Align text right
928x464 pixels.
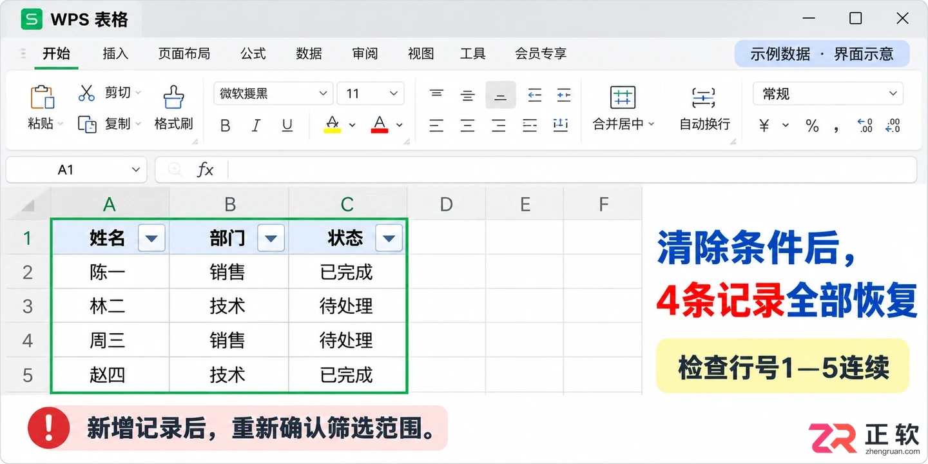coord(499,125)
